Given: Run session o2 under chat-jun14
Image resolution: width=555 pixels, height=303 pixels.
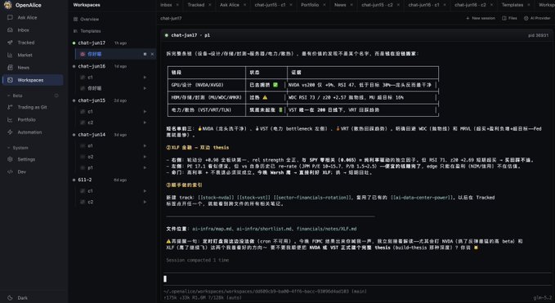Looking at the screenshot, I should coord(145,157).
